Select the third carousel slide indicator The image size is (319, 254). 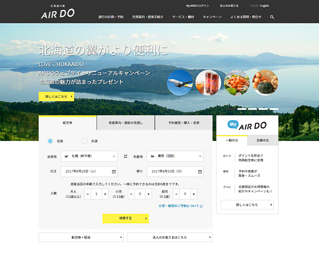click(x=252, y=109)
